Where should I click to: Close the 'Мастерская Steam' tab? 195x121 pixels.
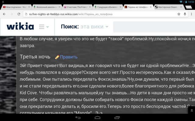click(181, 7)
